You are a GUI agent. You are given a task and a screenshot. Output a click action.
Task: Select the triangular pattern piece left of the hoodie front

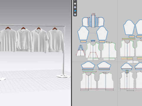point(80,51)
